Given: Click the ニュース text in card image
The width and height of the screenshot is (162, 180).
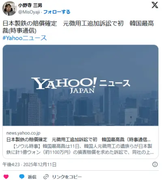Looking at the screenshot, I should click(115, 83).
